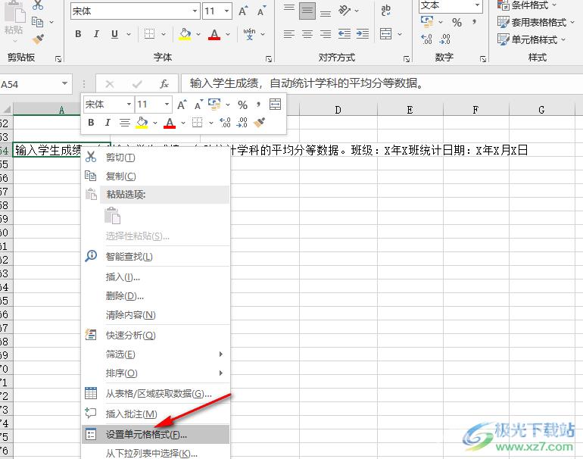
Task: Open 套用表格格式 in the styles group
Action: click(536, 22)
